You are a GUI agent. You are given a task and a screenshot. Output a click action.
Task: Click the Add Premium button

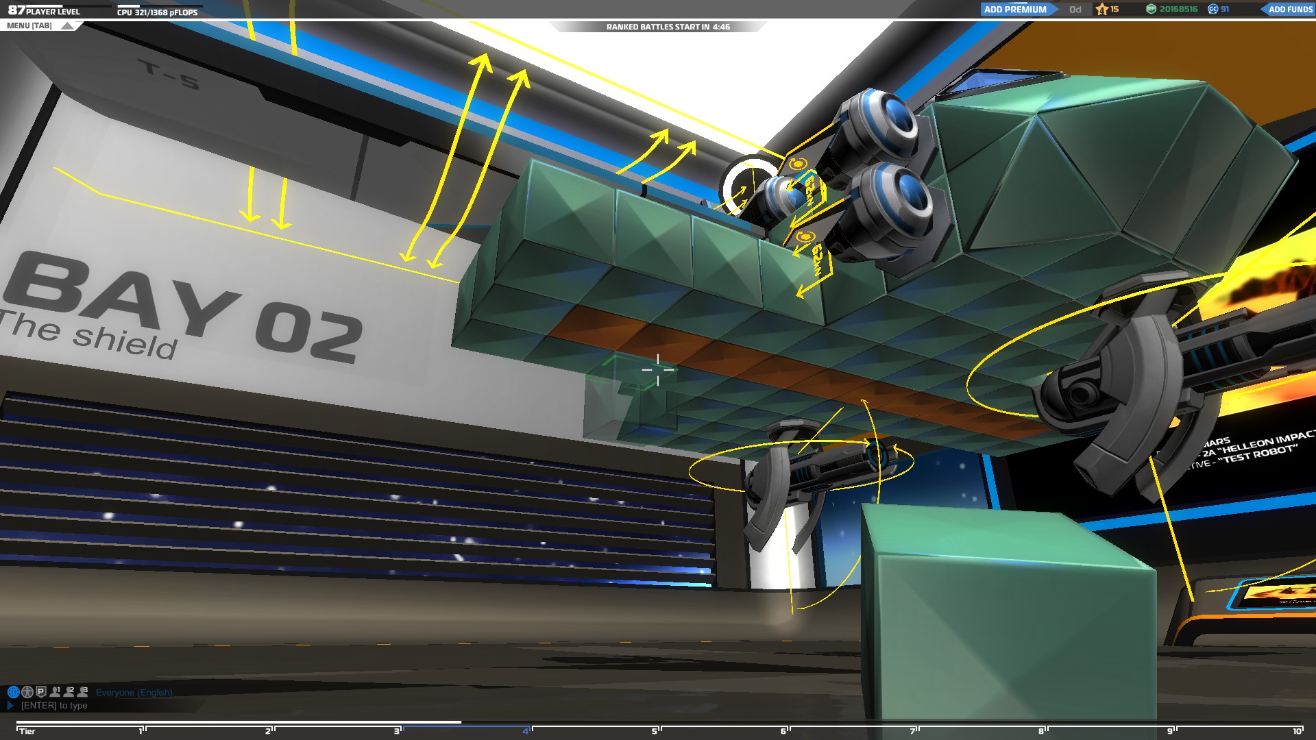[1015, 10]
